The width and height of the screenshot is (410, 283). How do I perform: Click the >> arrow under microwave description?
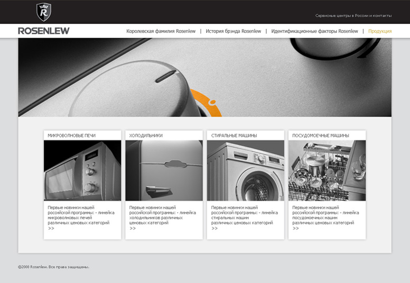51,229
